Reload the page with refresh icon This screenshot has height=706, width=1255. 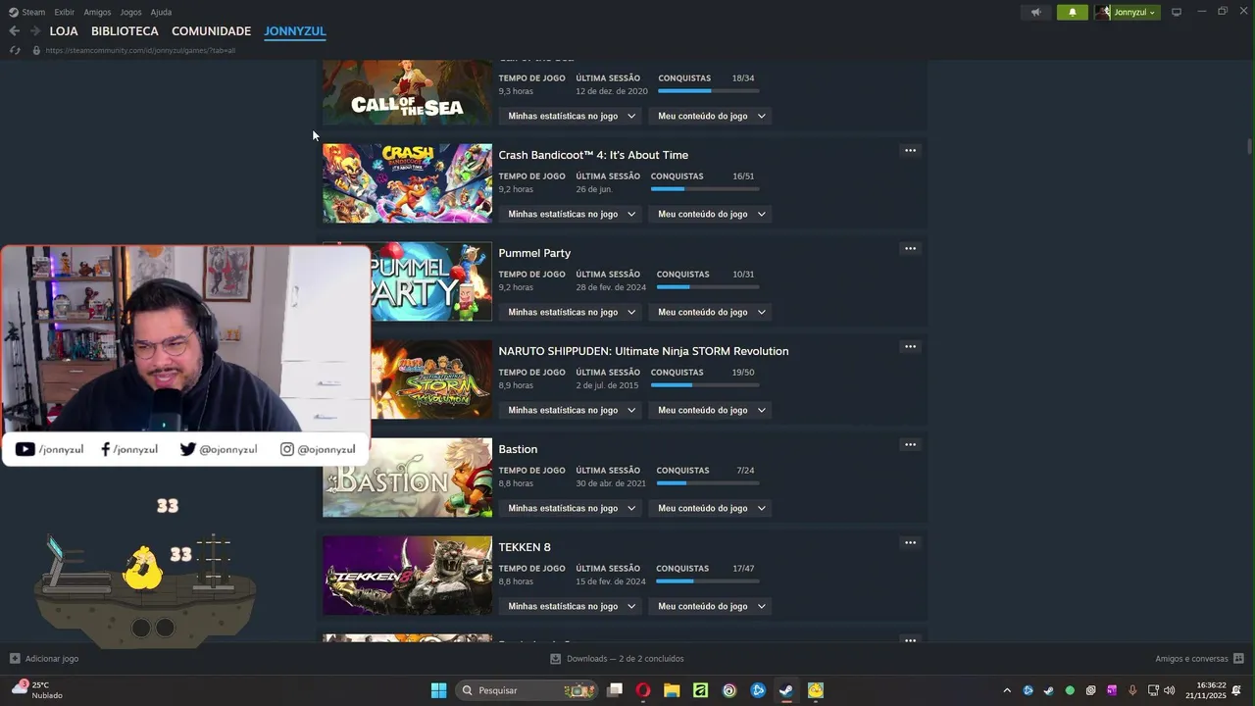pos(15,50)
